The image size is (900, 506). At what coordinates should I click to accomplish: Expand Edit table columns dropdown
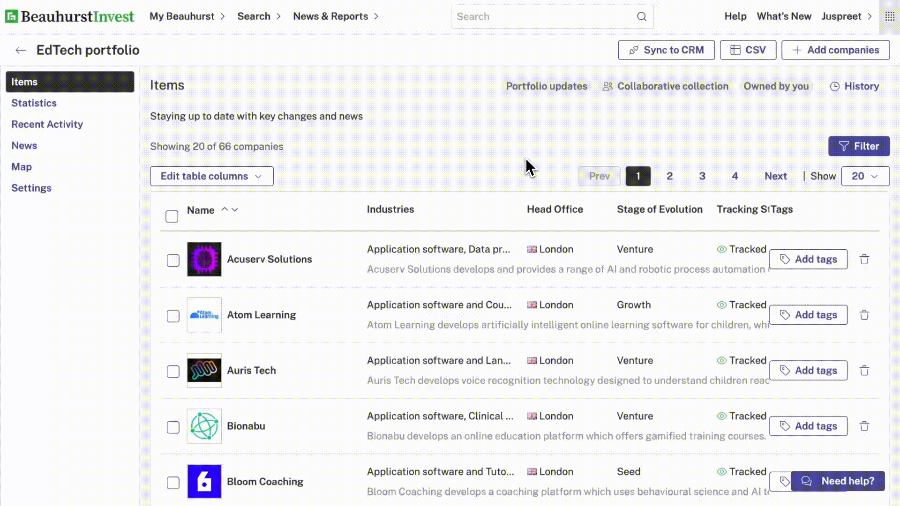[x=211, y=176]
